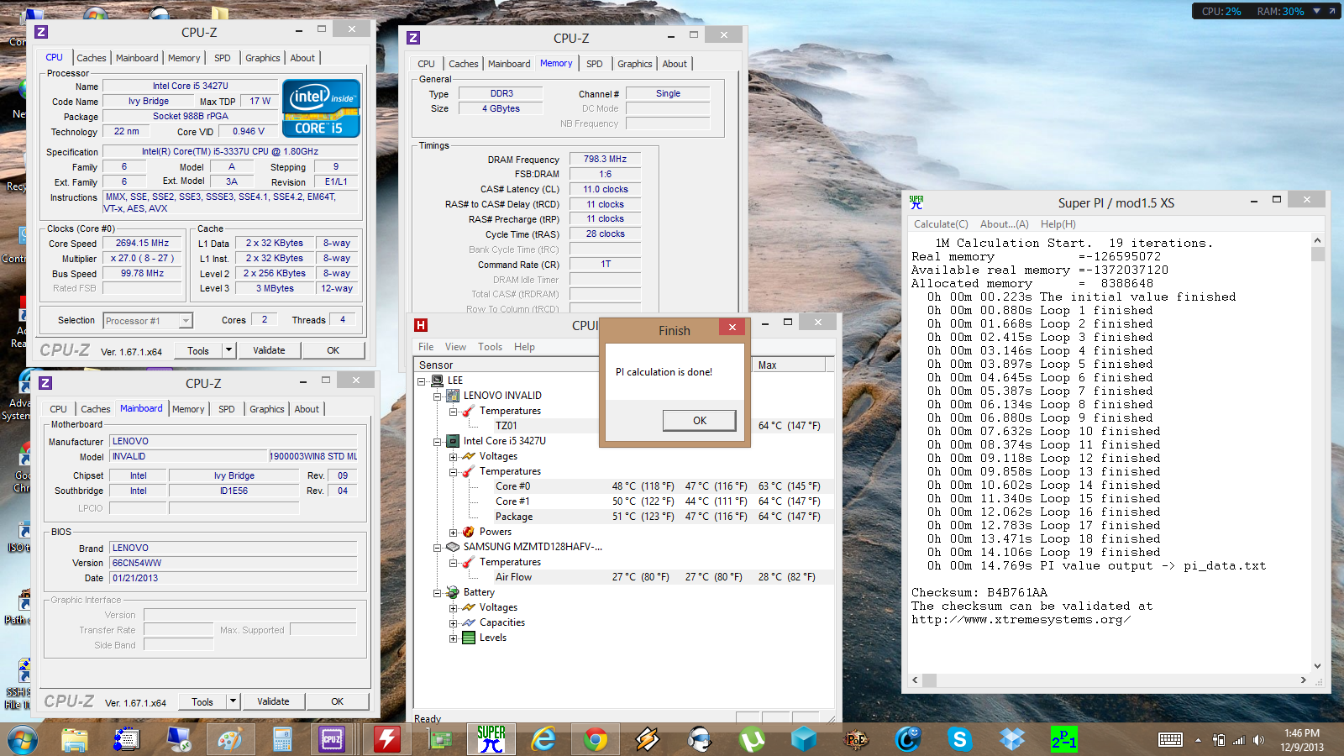Click the volume speaker tray icon
1344x756 pixels.
(1258, 740)
